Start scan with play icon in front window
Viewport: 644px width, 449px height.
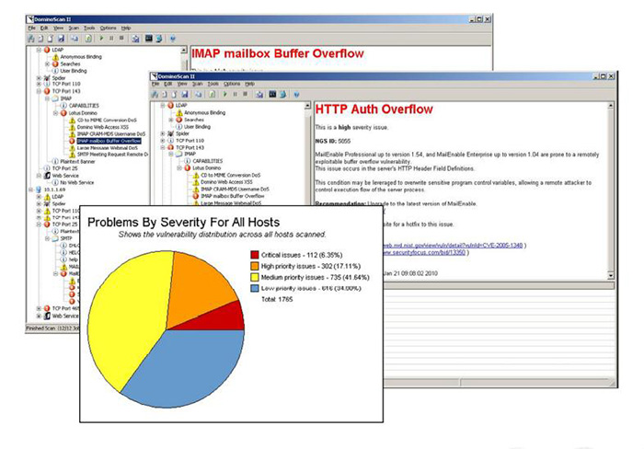point(224,94)
